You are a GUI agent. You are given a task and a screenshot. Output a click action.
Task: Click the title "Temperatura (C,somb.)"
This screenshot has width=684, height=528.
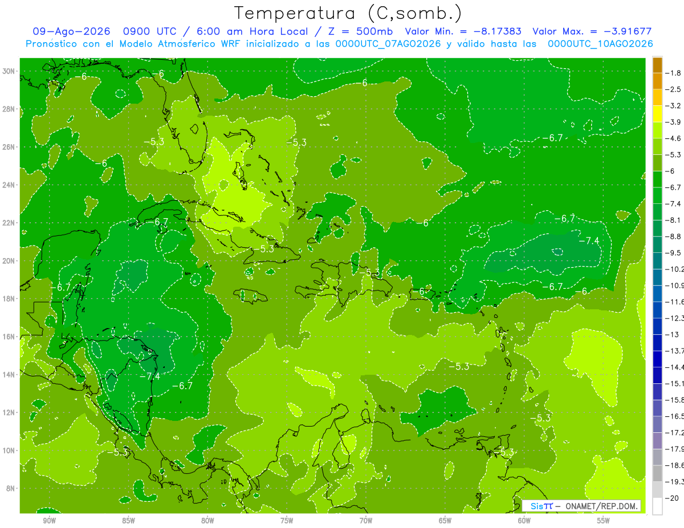pyautogui.click(x=348, y=14)
